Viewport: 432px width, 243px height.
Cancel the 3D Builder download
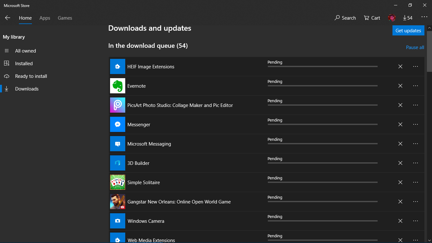pyautogui.click(x=400, y=163)
